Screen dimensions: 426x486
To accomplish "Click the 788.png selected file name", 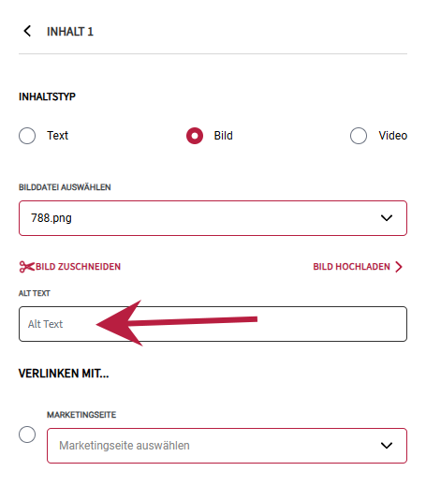I will click(51, 218).
